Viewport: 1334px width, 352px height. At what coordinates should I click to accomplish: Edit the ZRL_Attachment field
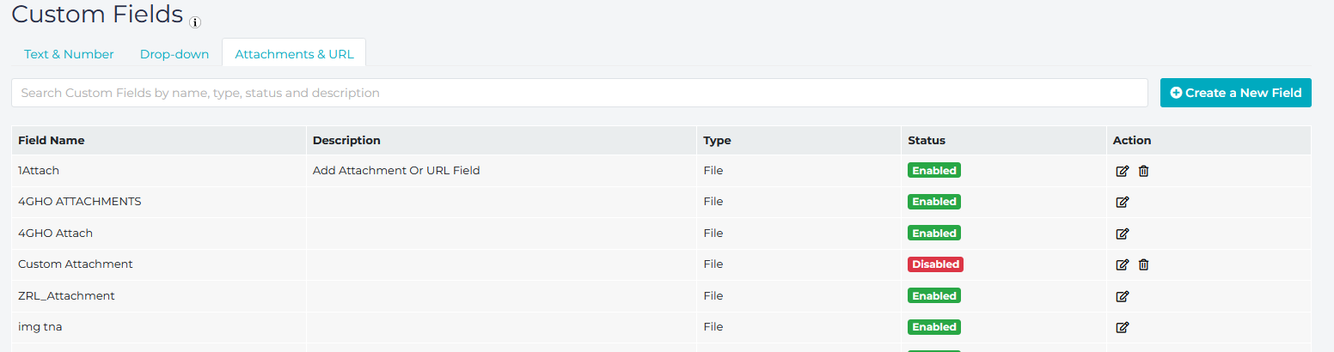tap(1122, 296)
